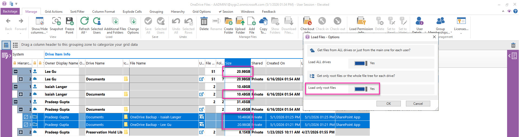Image resolution: width=519 pixels, height=137 pixels.
Task: Open the Backstage tab
Action: [x=10, y=11]
